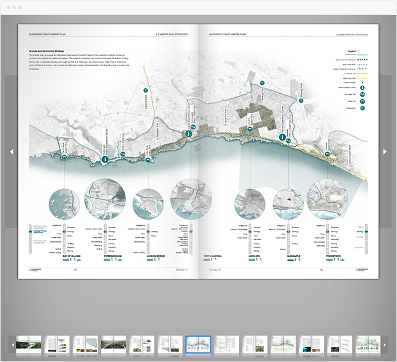This screenshot has height=362, width=397.
Task: Click the Viewing Point marker on the left page
Action: (146, 91)
